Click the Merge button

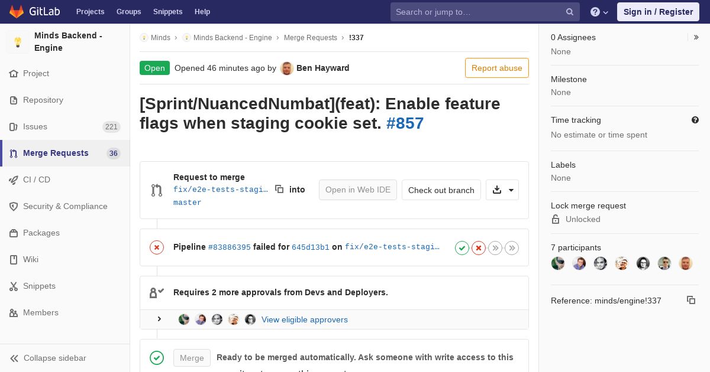tap(192, 358)
